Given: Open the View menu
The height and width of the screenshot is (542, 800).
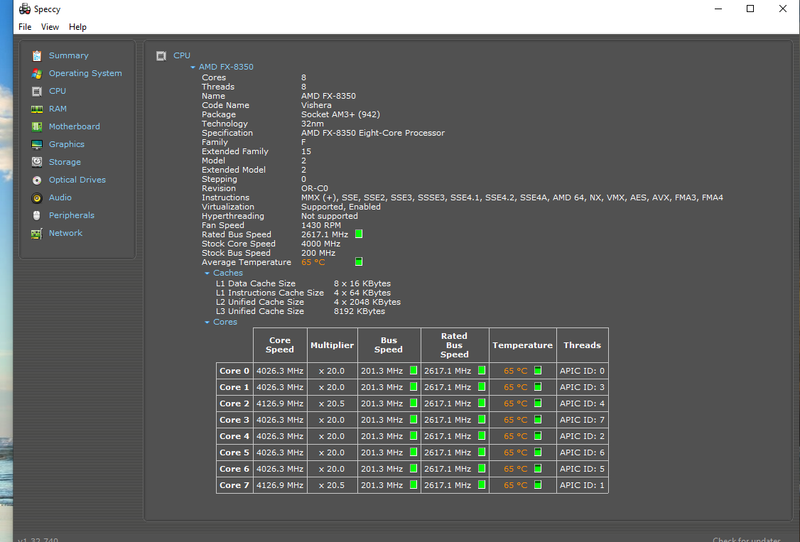Looking at the screenshot, I should point(50,27).
